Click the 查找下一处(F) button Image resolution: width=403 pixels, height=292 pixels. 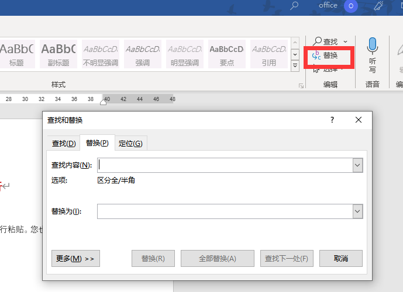click(x=287, y=258)
